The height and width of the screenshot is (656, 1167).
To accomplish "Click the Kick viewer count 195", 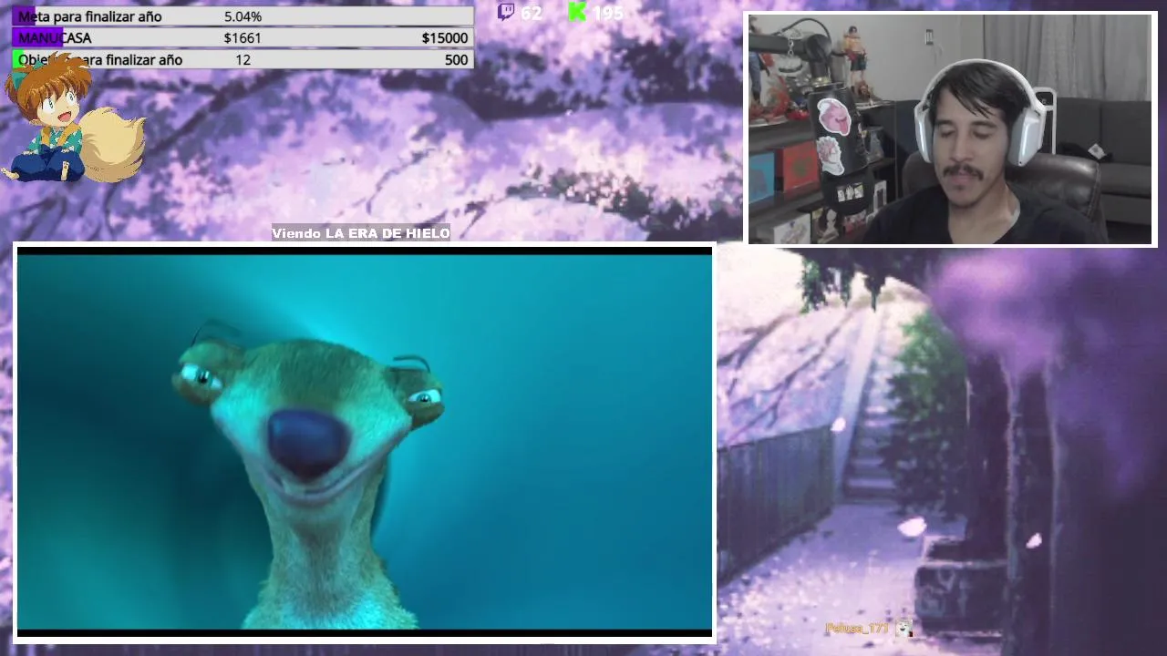I will point(608,13).
